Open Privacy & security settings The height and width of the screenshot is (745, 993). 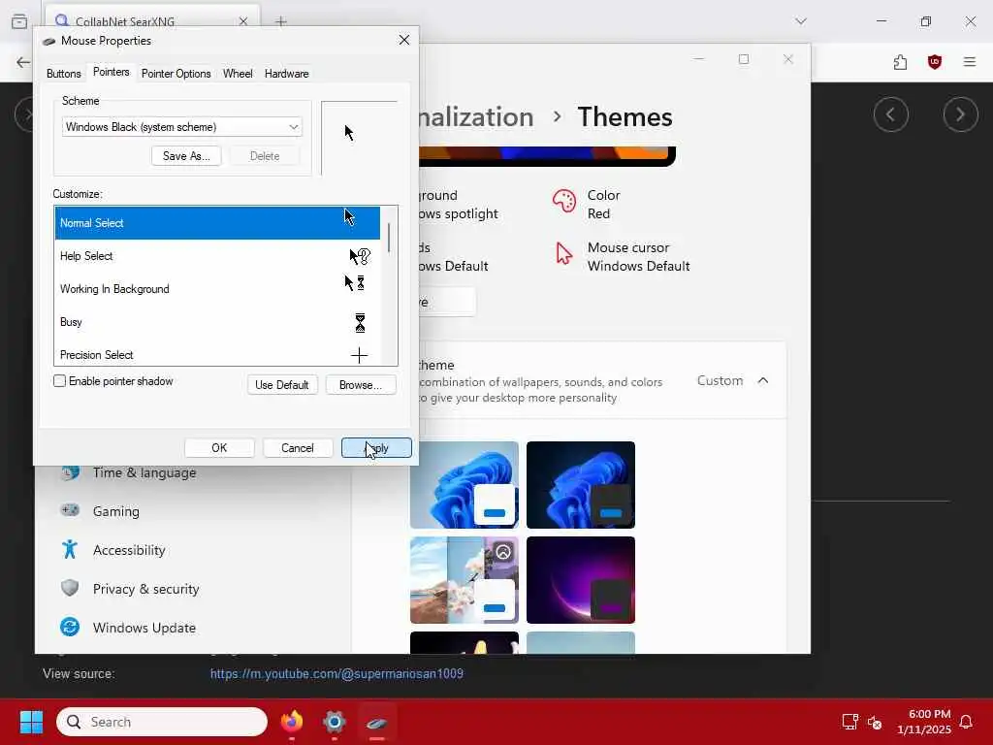pyautogui.click(x=145, y=589)
